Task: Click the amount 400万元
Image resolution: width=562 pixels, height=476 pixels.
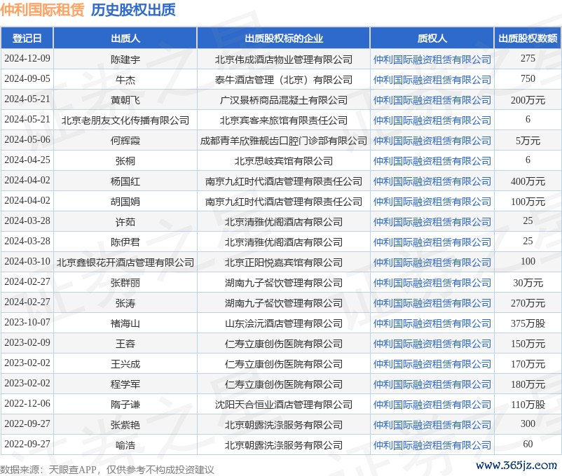Action: coord(528,181)
